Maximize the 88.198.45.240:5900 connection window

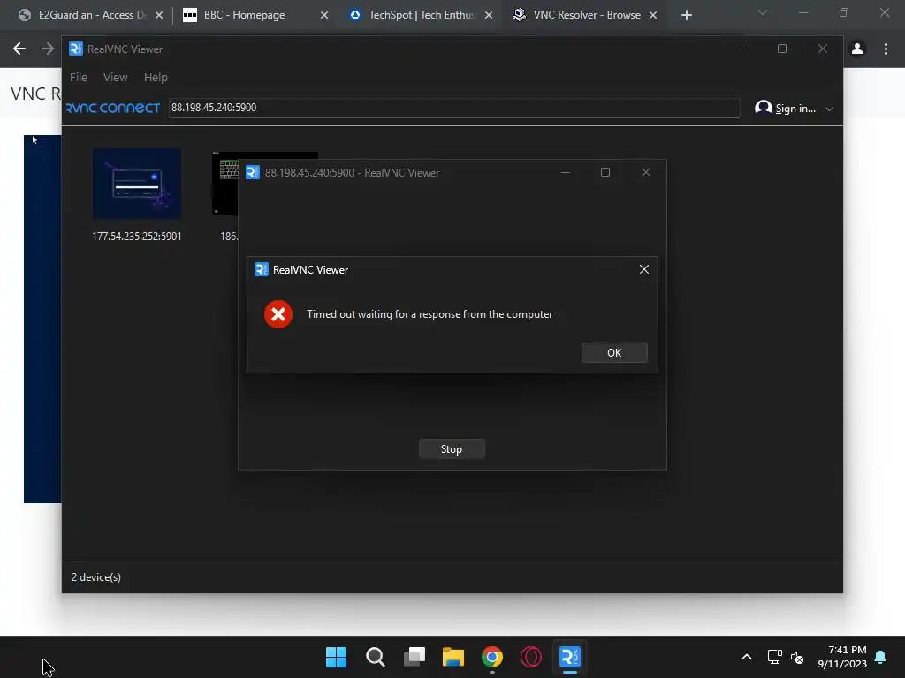pos(605,172)
